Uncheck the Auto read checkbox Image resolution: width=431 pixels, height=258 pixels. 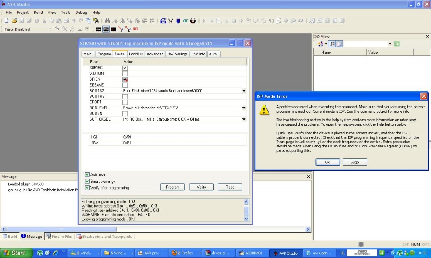[x=88, y=174]
